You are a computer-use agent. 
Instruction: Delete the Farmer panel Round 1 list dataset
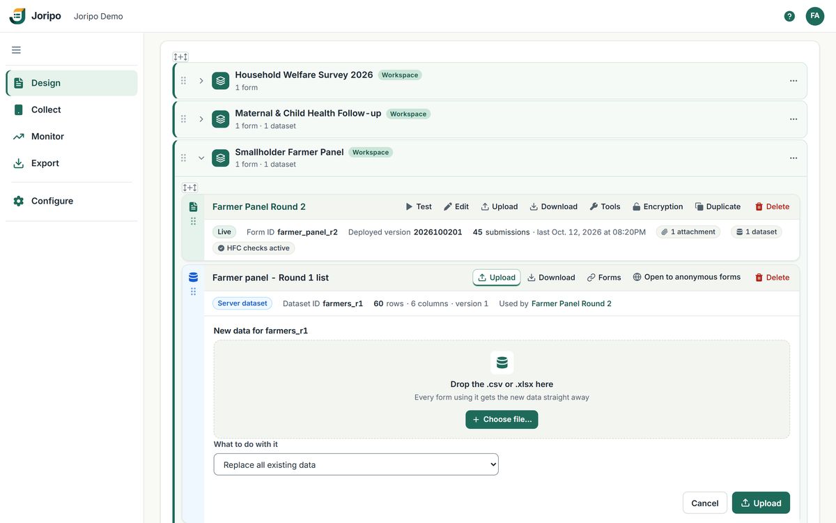[772, 278]
